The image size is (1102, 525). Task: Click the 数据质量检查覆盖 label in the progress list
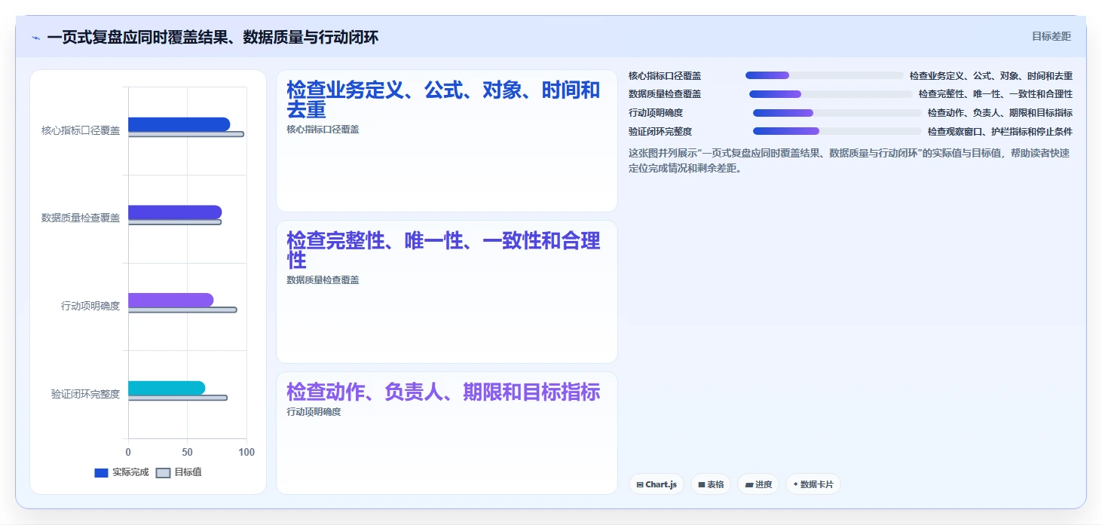click(x=665, y=94)
